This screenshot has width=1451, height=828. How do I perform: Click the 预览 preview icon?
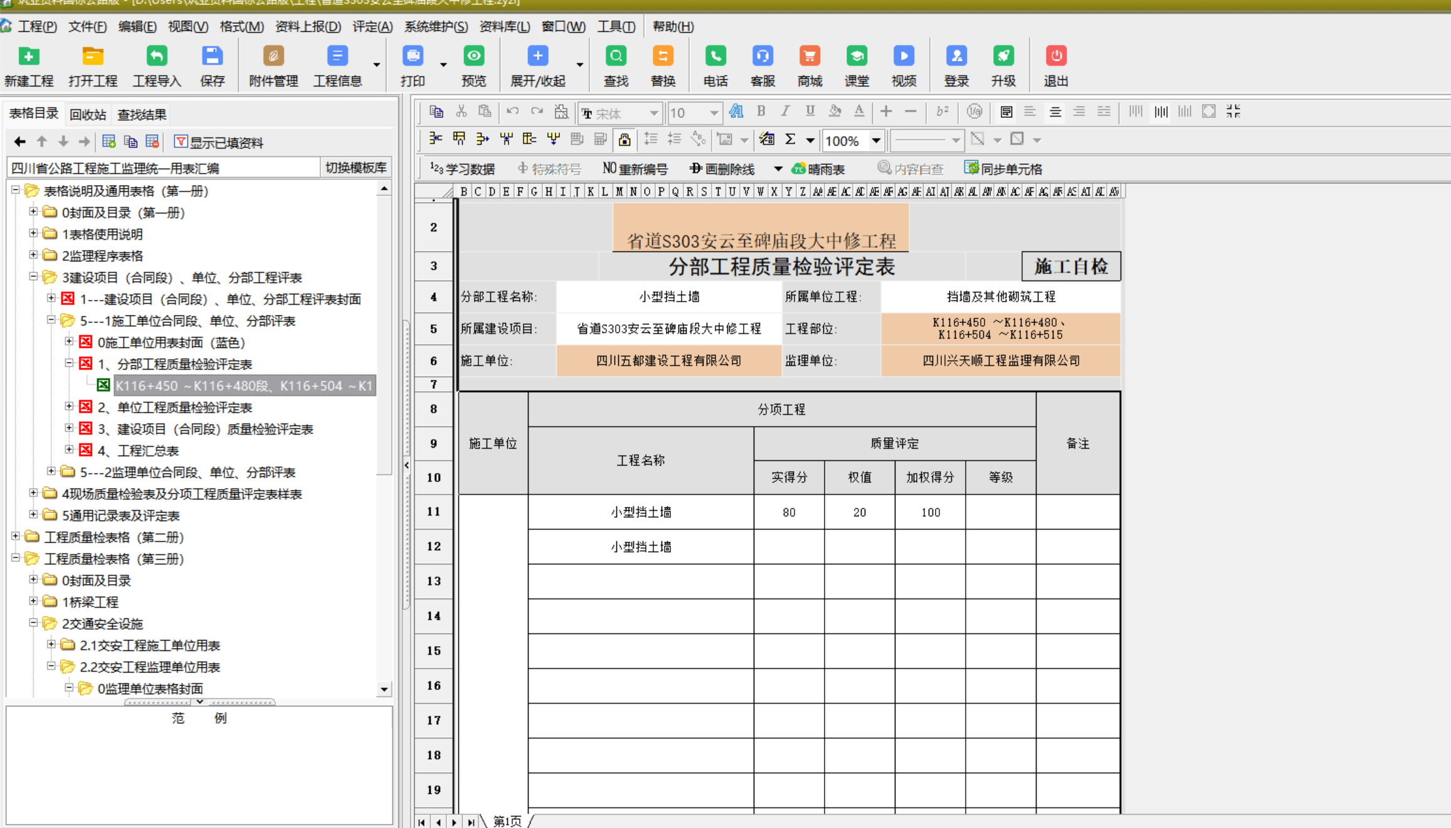pos(473,66)
